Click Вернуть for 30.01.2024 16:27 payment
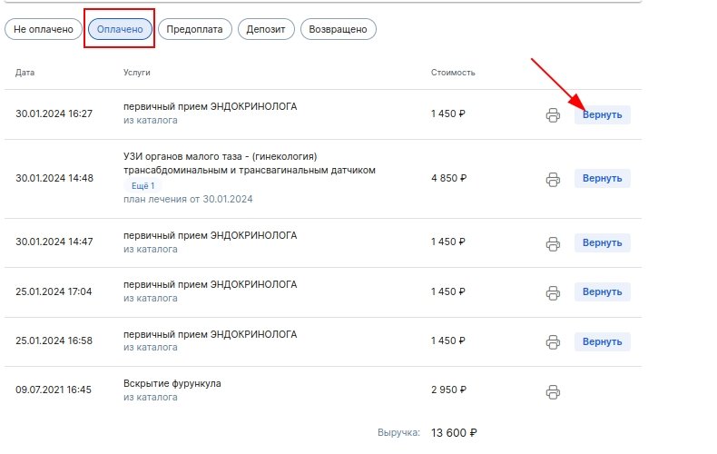The image size is (717, 454). 602,115
